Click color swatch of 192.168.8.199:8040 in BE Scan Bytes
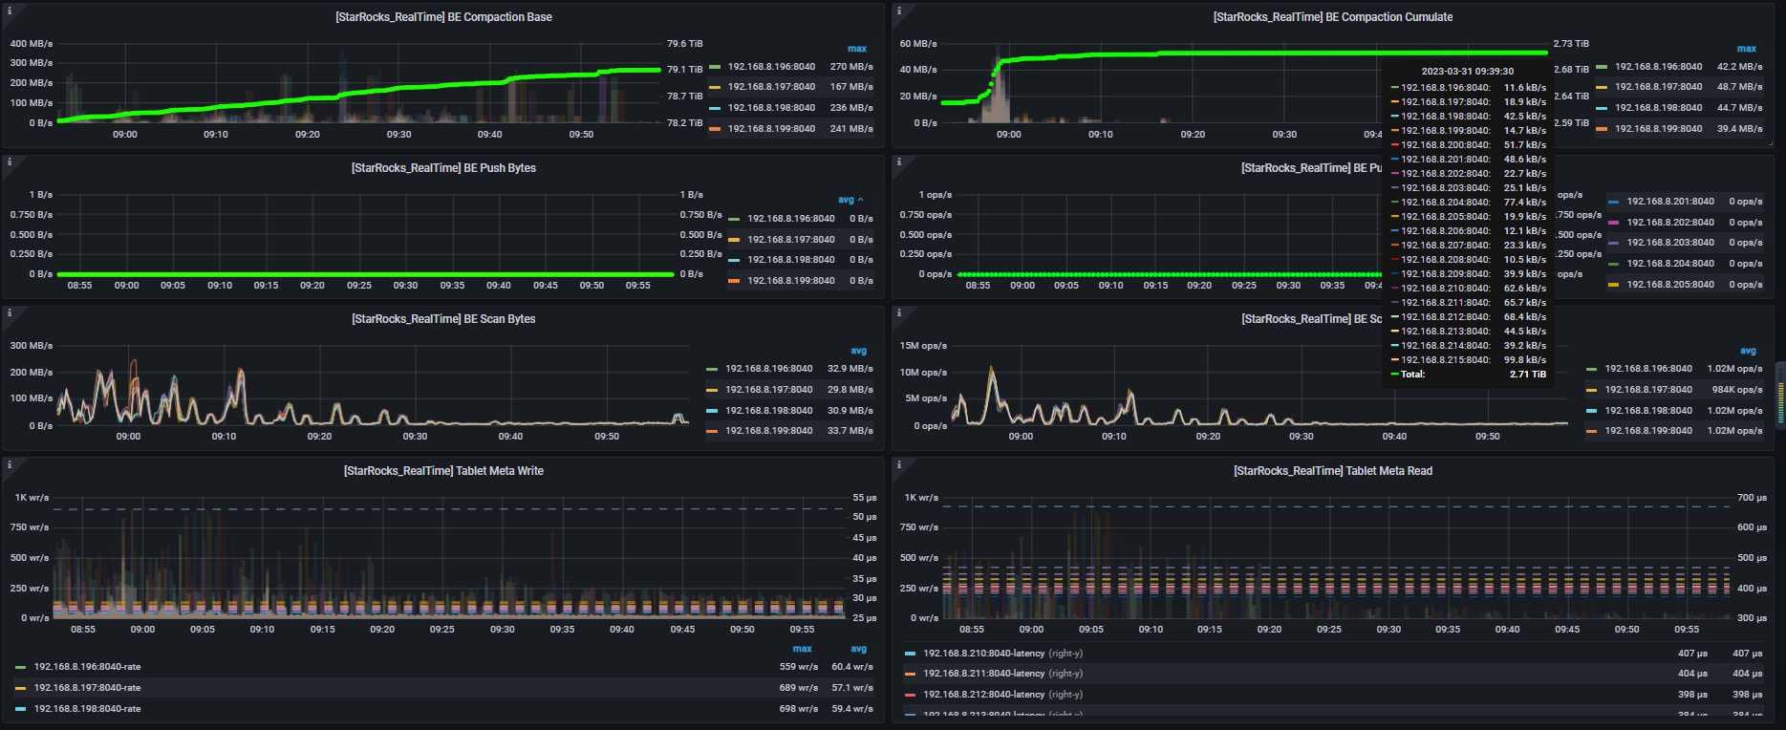Viewport: 1786px width, 730px height. pyautogui.click(x=712, y=431)
